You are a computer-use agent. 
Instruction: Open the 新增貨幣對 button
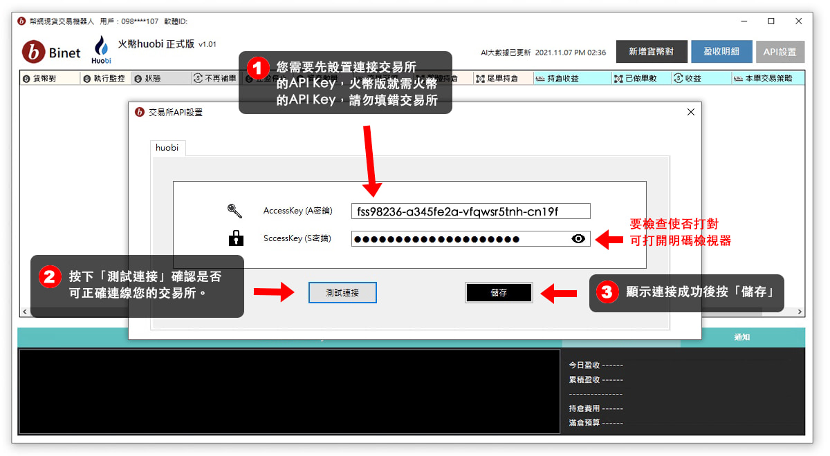coord(651,52)
